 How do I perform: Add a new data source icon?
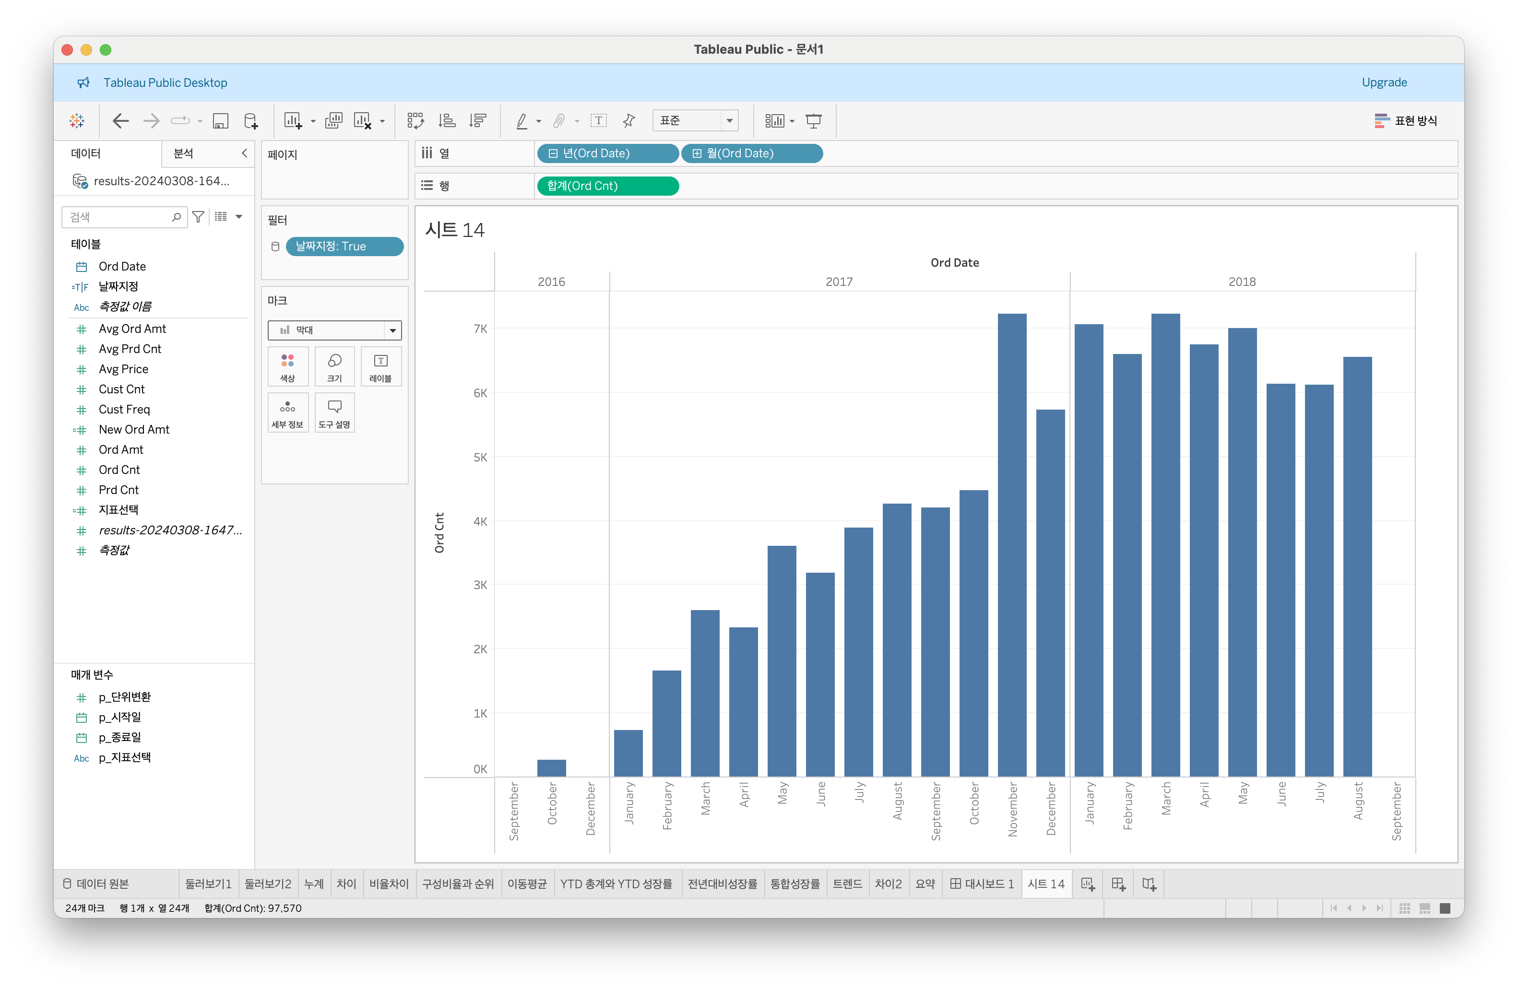[x=251, y=120]
